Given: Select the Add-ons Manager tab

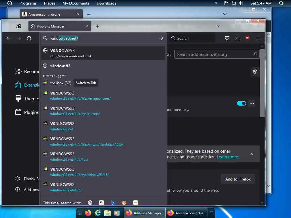Looking at the screenshot, I should click(x=60, y=26).
